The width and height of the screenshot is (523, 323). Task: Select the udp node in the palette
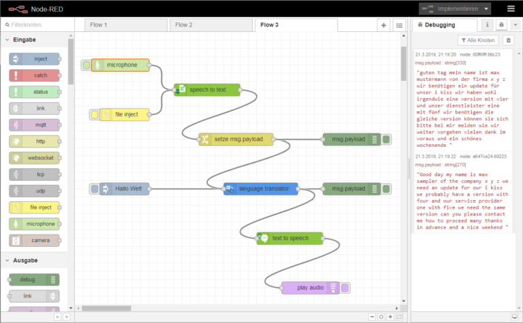click(x=34, y=191)
